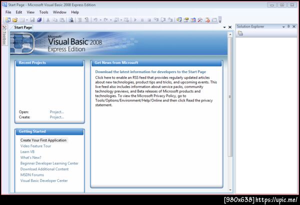300x205 pixels.
Task: Open the Object Browser toolbar icon
Action: coord(193,19)
